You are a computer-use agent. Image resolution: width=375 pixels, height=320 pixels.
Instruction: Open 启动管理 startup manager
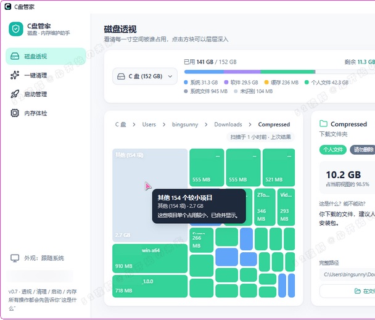[x=46, y=94]
